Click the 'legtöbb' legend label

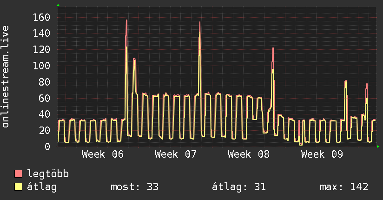click(x=48, y=174)
